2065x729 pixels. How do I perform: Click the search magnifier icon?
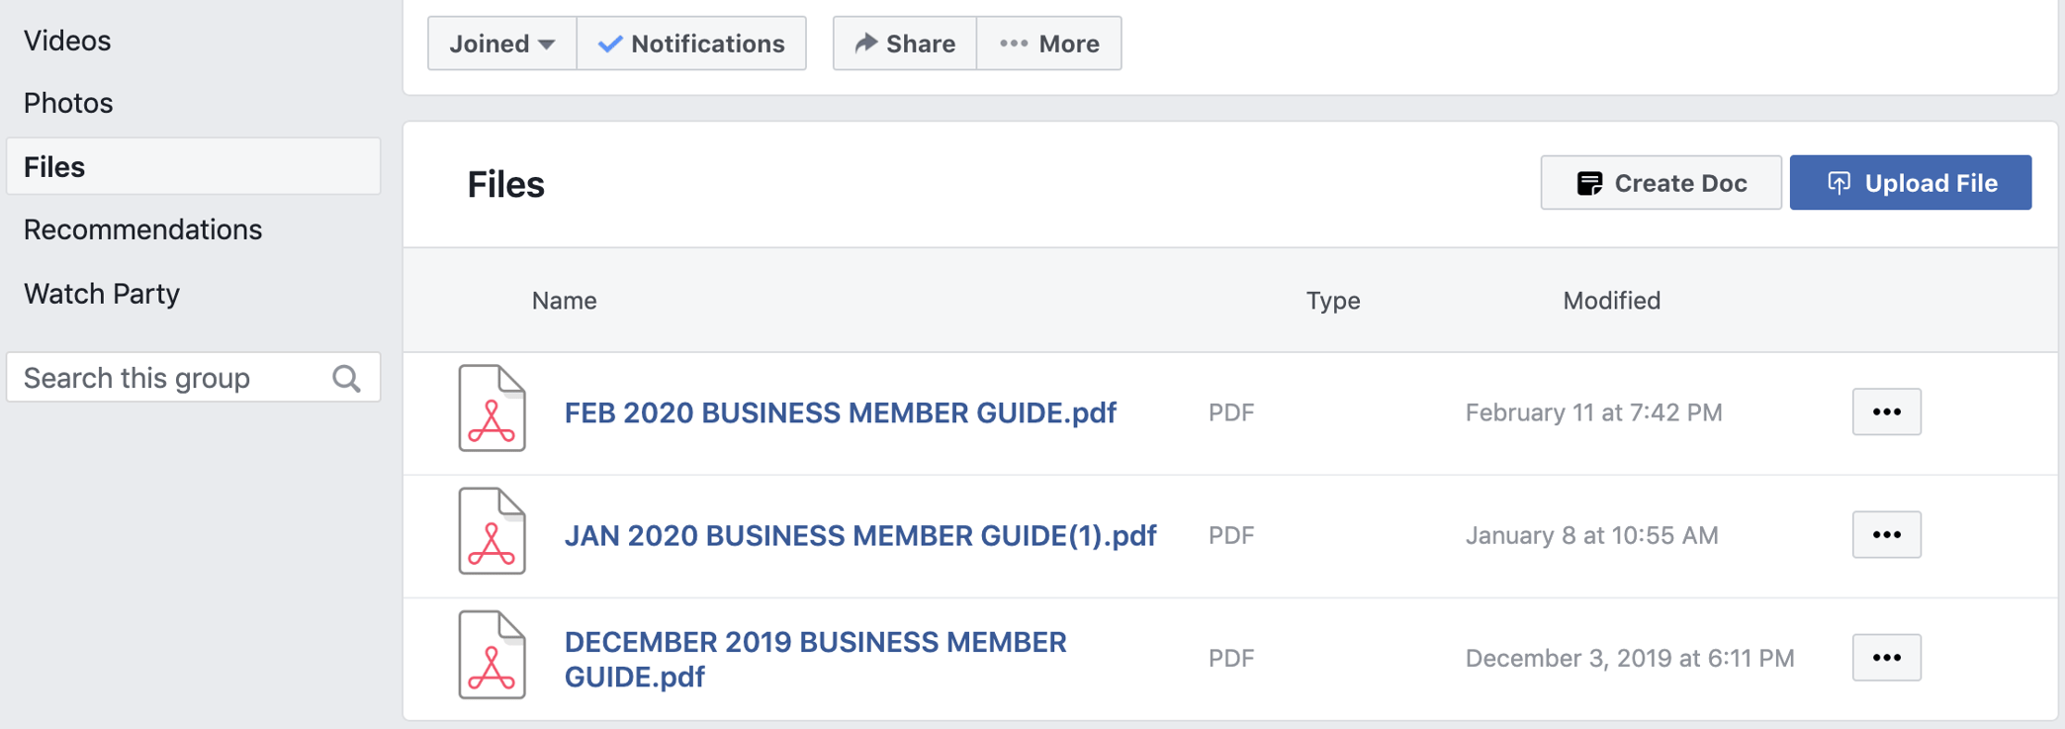tap(346, 378)
